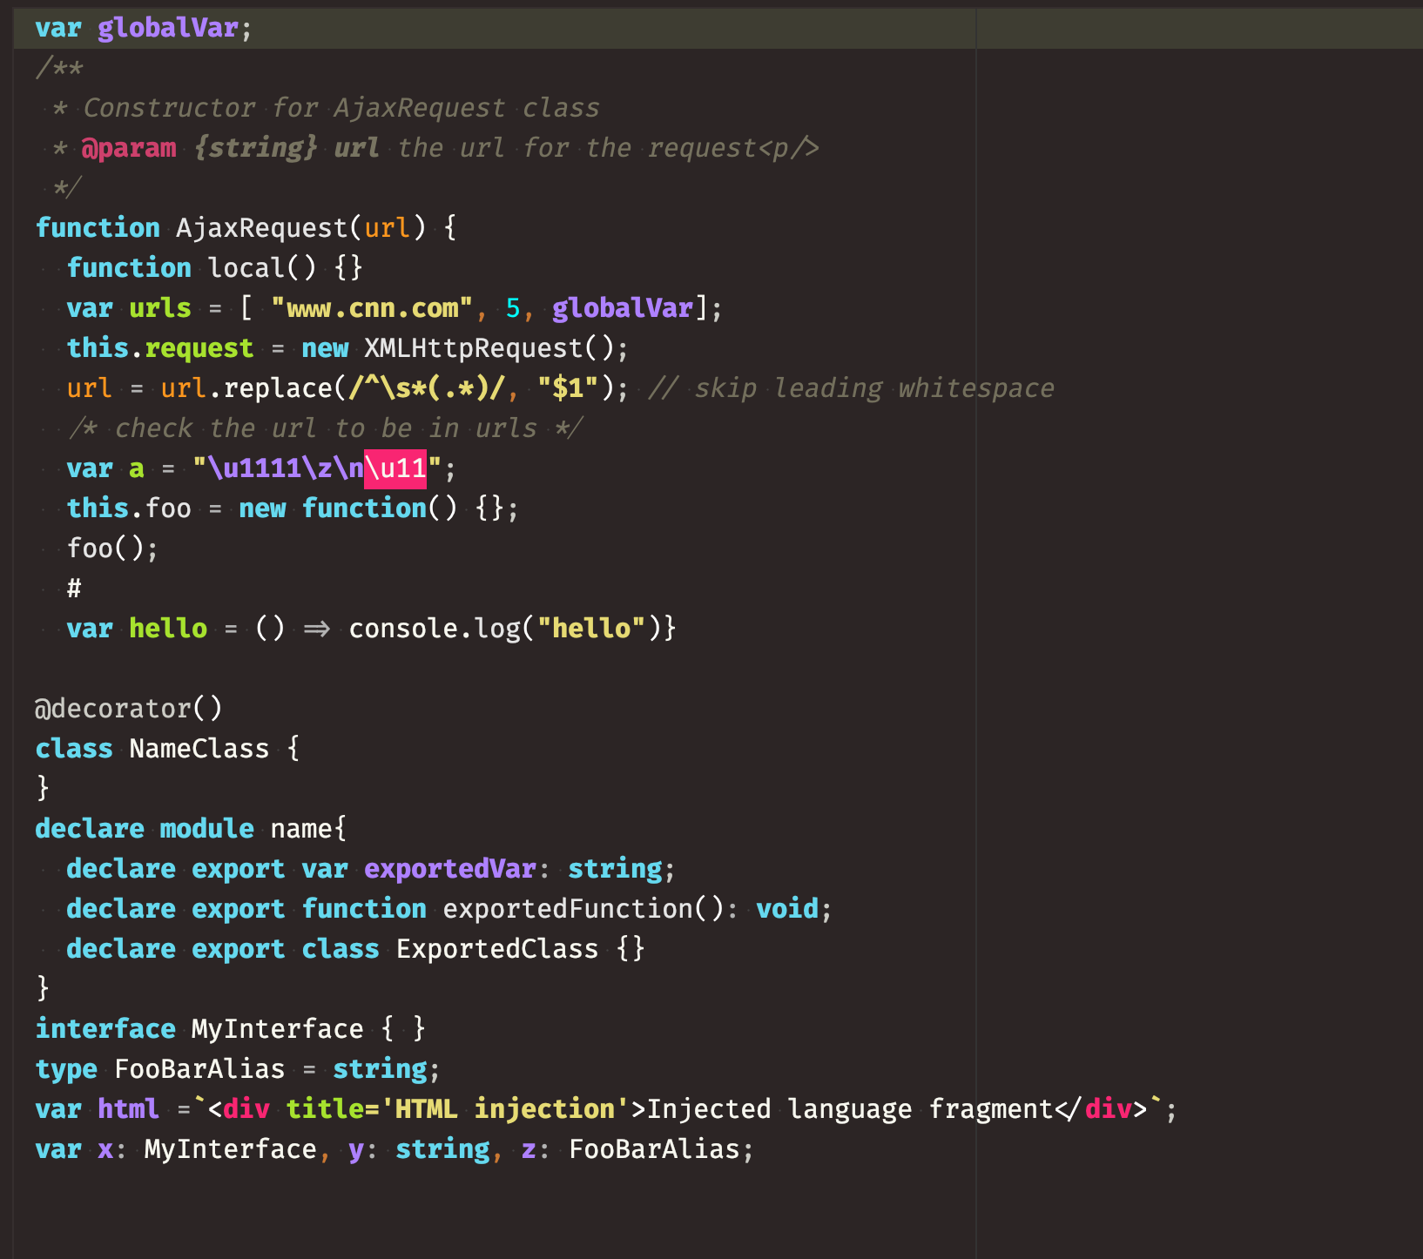Viewport: 1423px width, 1259px height.
Task: Click the opening <div tag in the template
Action: coord(239,1109)
